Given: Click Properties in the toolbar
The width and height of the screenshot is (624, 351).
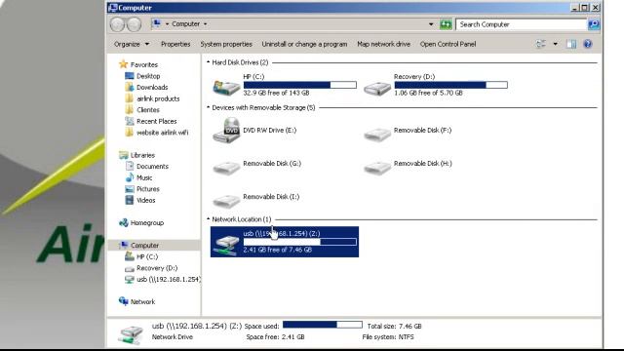Looking at the screenshot, I should (x=175, y=44).
